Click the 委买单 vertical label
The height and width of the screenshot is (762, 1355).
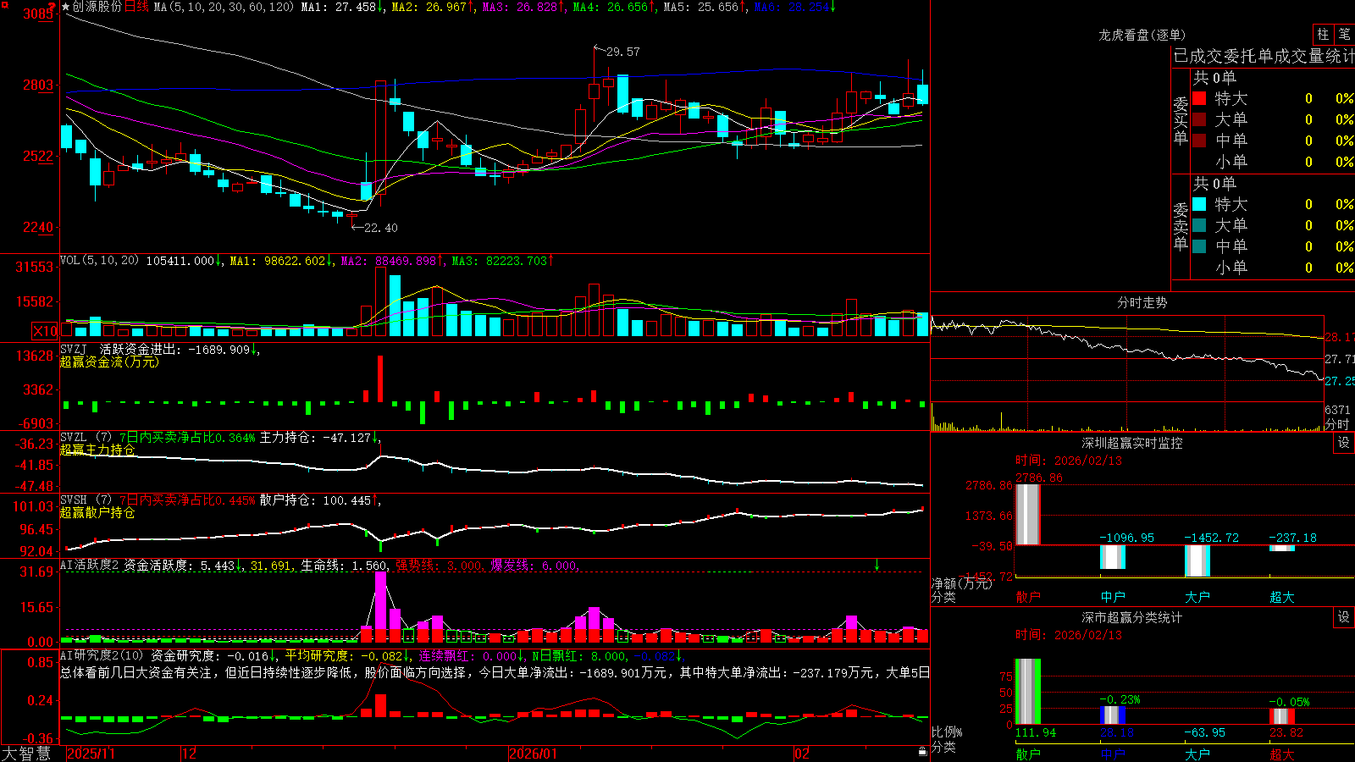1181,121
